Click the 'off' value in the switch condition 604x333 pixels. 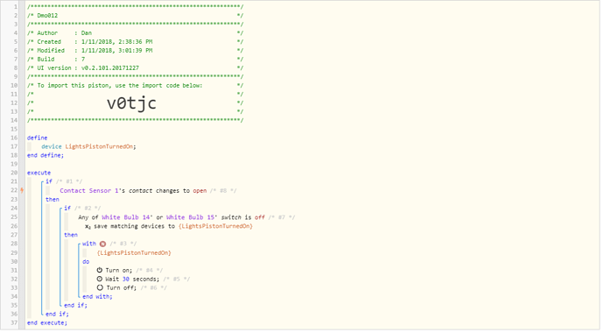[x=260, y=217]
